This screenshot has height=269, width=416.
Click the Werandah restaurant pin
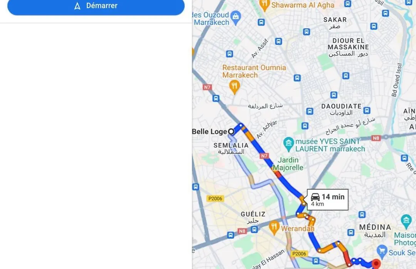coord(274,228)
